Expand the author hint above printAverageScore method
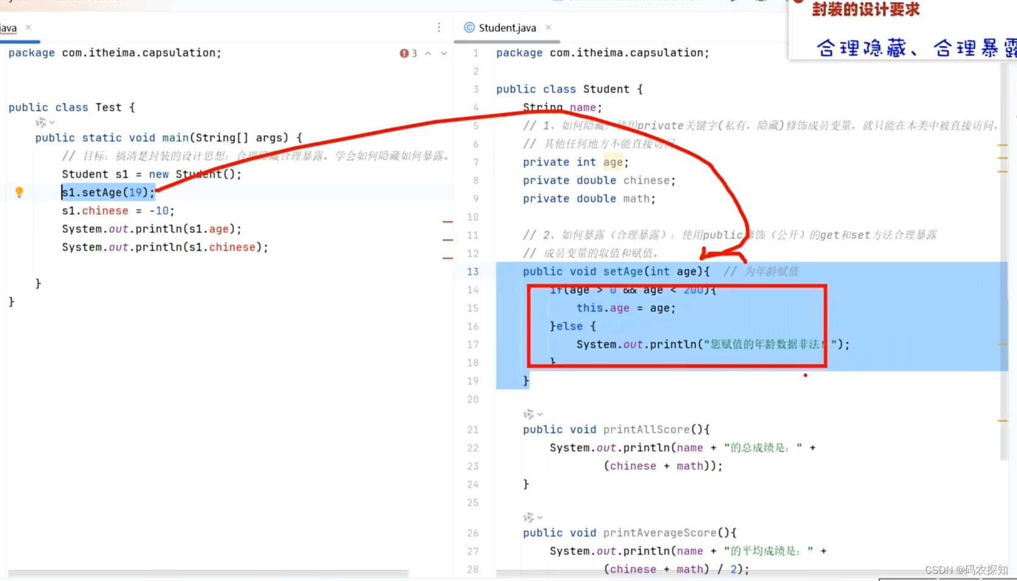The width and height of the screenshot is (1017, 581). pyautogui.click(x=533, y=518)
